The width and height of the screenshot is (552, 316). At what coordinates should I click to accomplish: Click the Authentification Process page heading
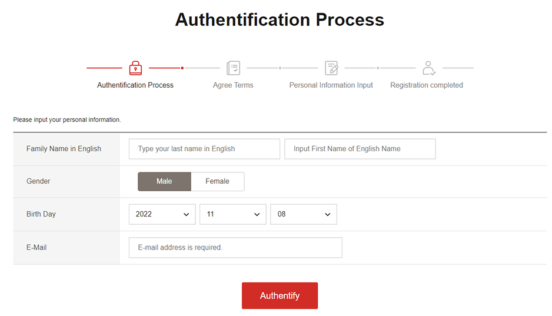[x=280, y=19]
